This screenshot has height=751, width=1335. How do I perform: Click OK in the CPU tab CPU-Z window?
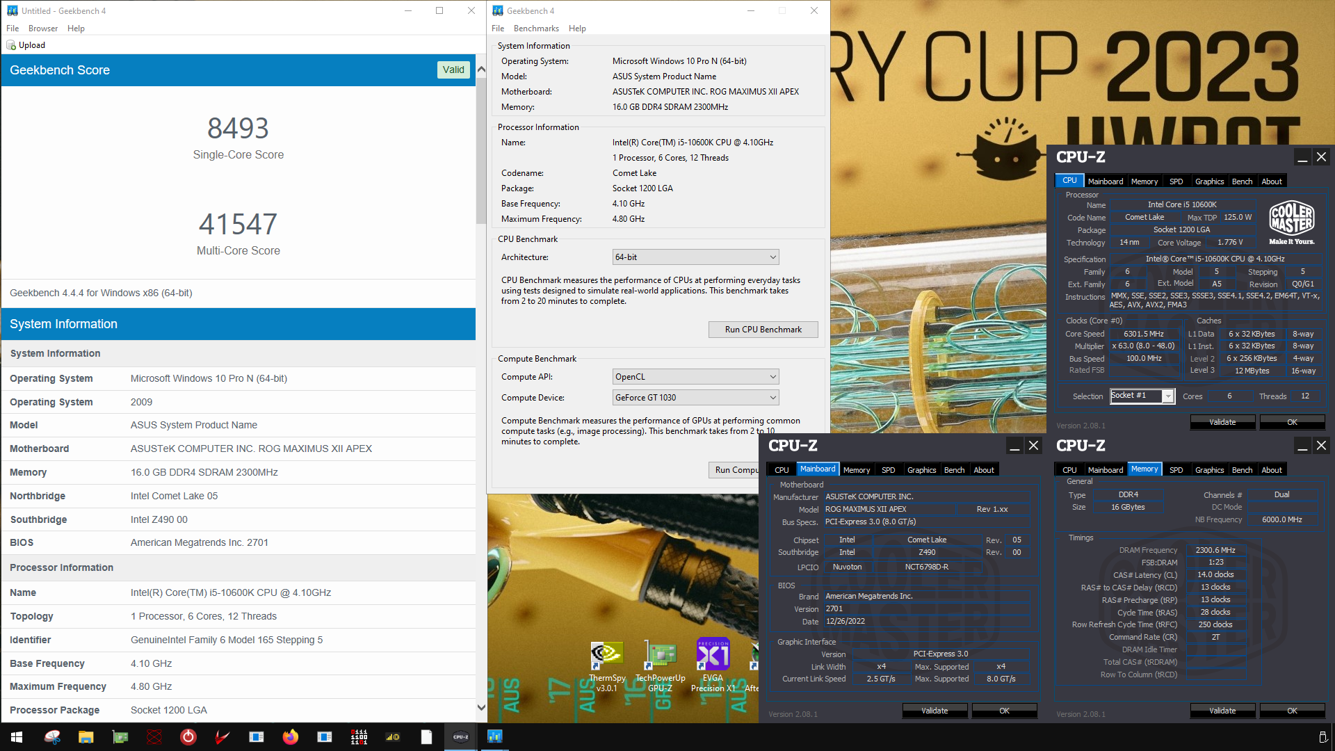pos(1292,422)
